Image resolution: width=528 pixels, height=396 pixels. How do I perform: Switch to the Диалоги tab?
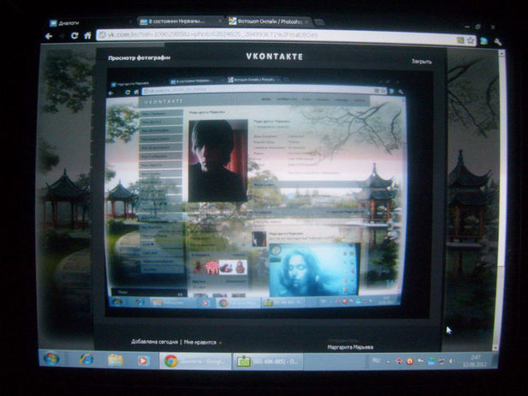click(89, 23)
